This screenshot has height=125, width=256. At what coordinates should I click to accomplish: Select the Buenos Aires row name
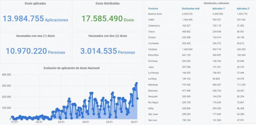155,14
